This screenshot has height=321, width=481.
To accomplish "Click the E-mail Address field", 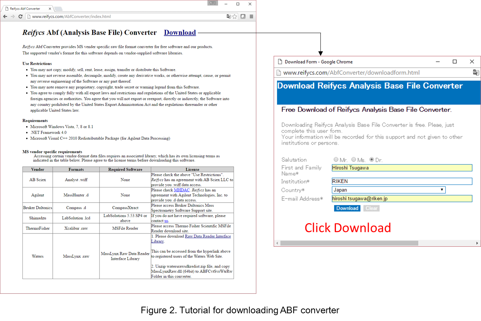I will coord(402,199).
